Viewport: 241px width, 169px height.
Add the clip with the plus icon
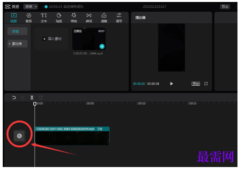[102, 47]
